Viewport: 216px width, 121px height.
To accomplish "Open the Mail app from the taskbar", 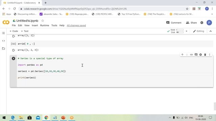I will point(38,118).
